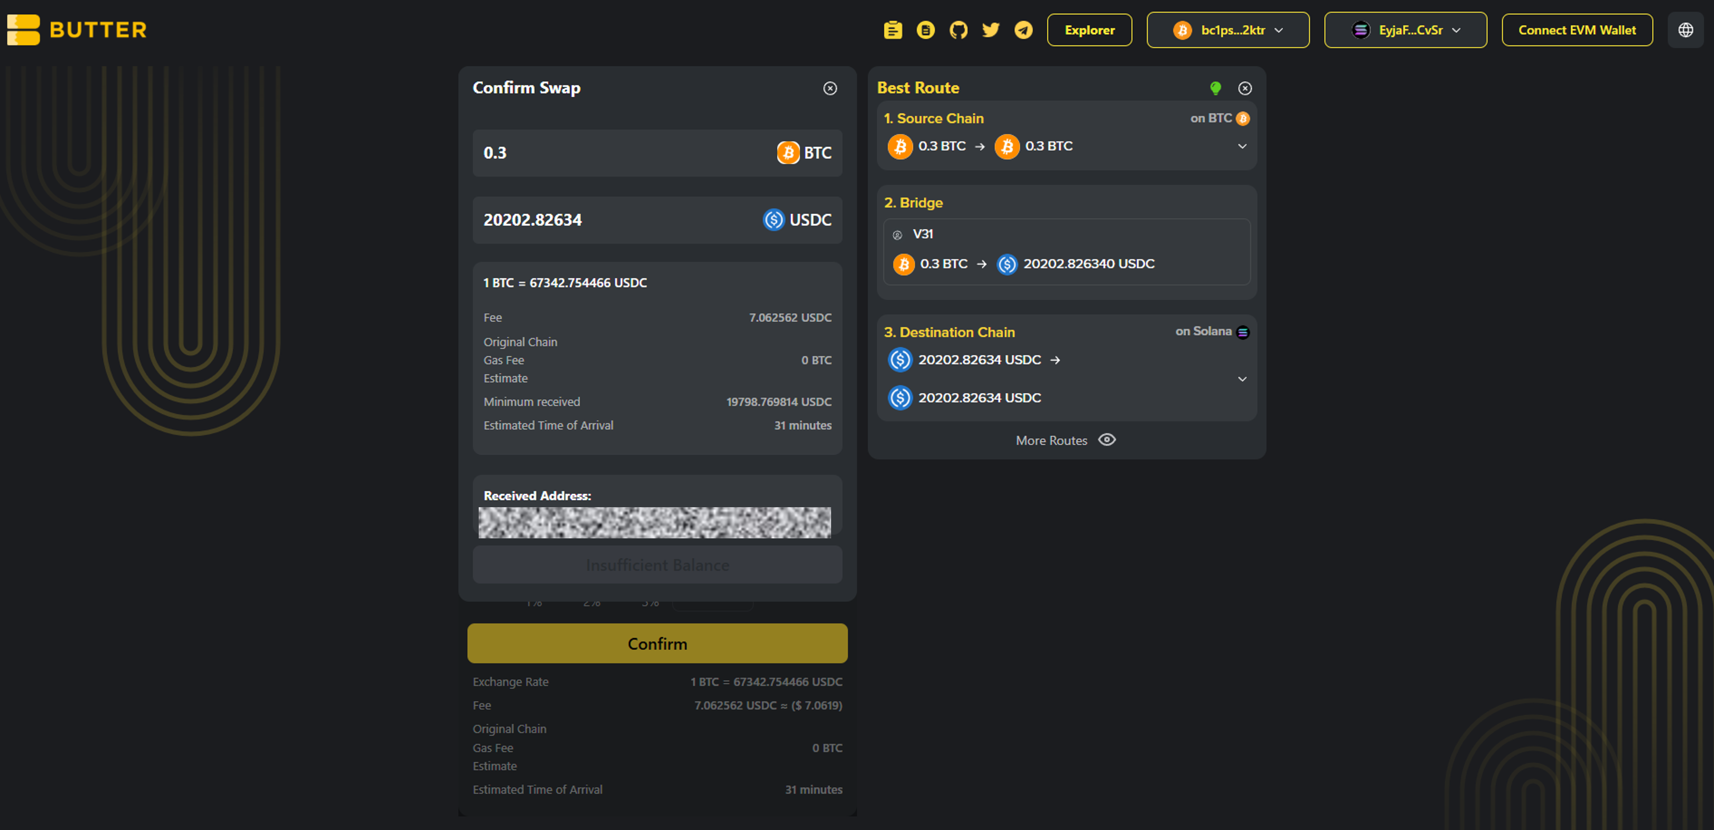Open the Medium blog icon in header
The image size is (1714, 830).
926,30
